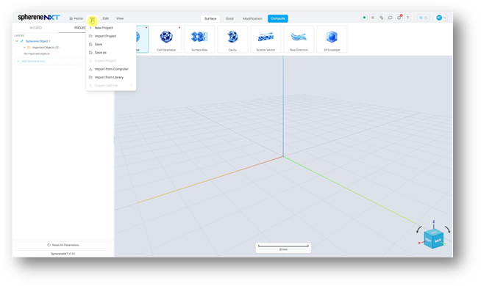Open help via the question mark icon
The width and height of the screenshot is (481, 286).
click(407, 18)
